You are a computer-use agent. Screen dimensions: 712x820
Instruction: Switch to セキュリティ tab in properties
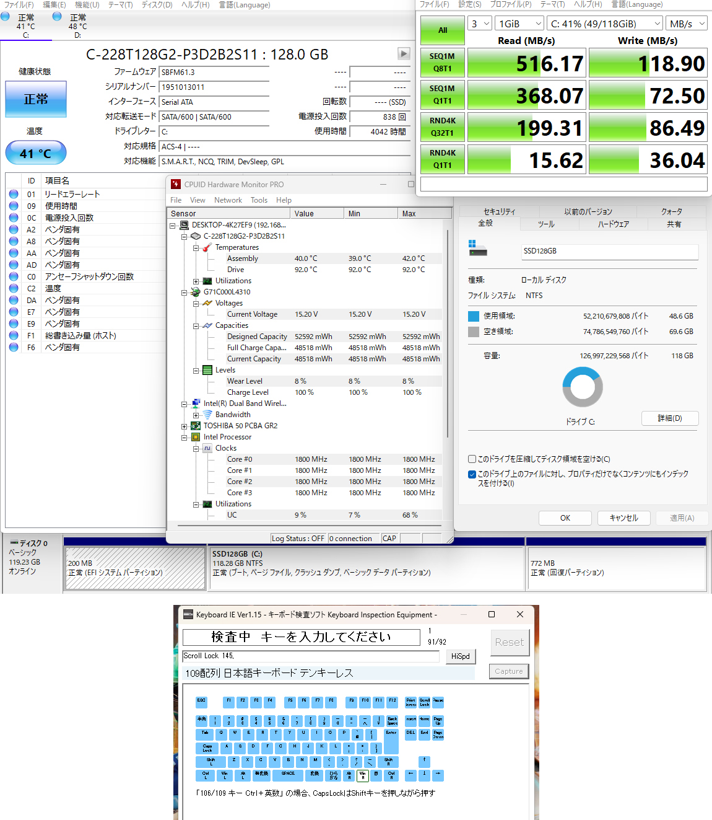pos(499,211)
